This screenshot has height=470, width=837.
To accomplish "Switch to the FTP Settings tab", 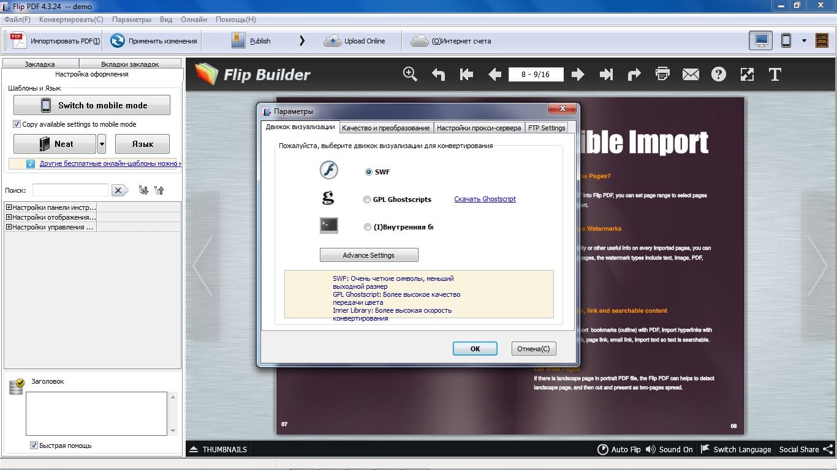I will click(547, 128).
